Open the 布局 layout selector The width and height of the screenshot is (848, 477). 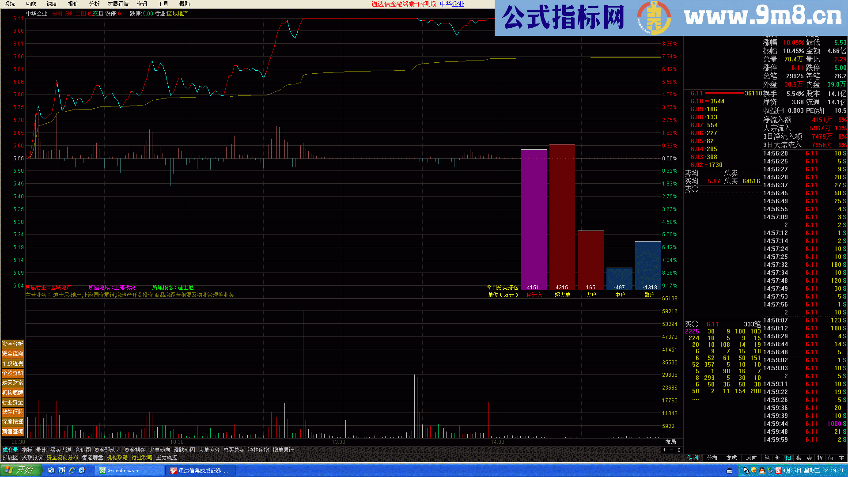click(x=670, y=442)
